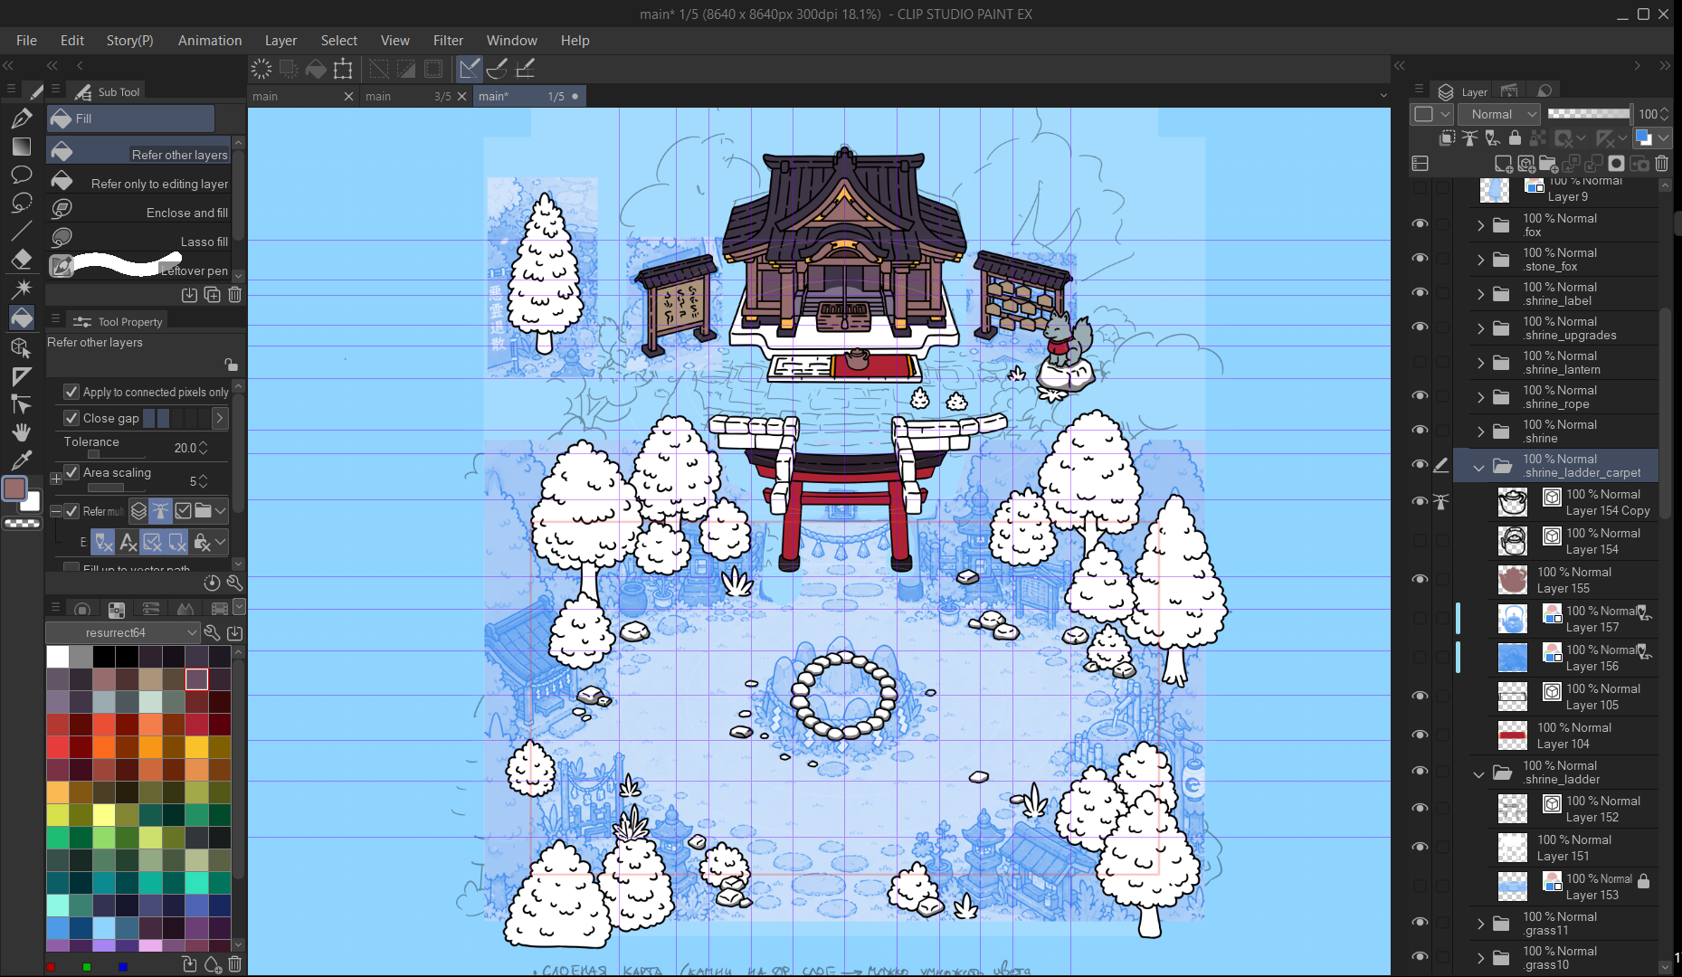
Task: Select the Eraser tool
Action: coord(22,260)
